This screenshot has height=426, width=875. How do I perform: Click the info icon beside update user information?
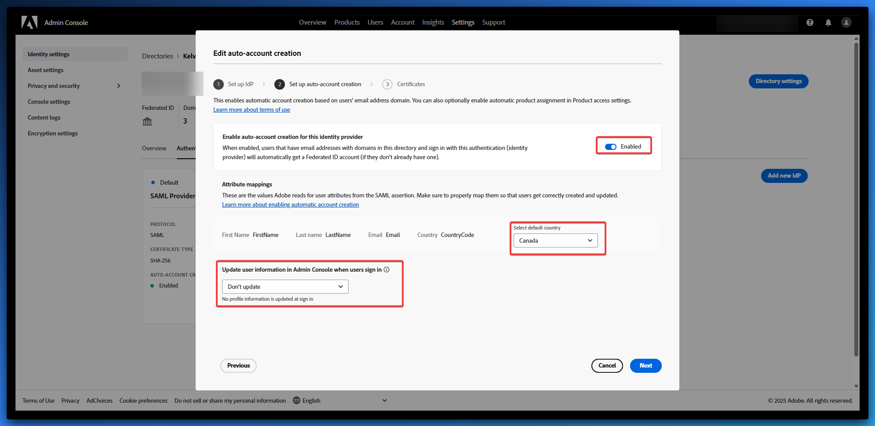(x=386, y=269)
